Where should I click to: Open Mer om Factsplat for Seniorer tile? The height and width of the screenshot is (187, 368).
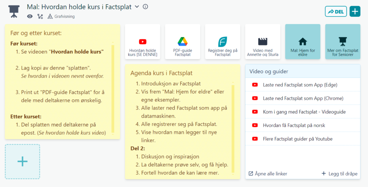[342, 42]
